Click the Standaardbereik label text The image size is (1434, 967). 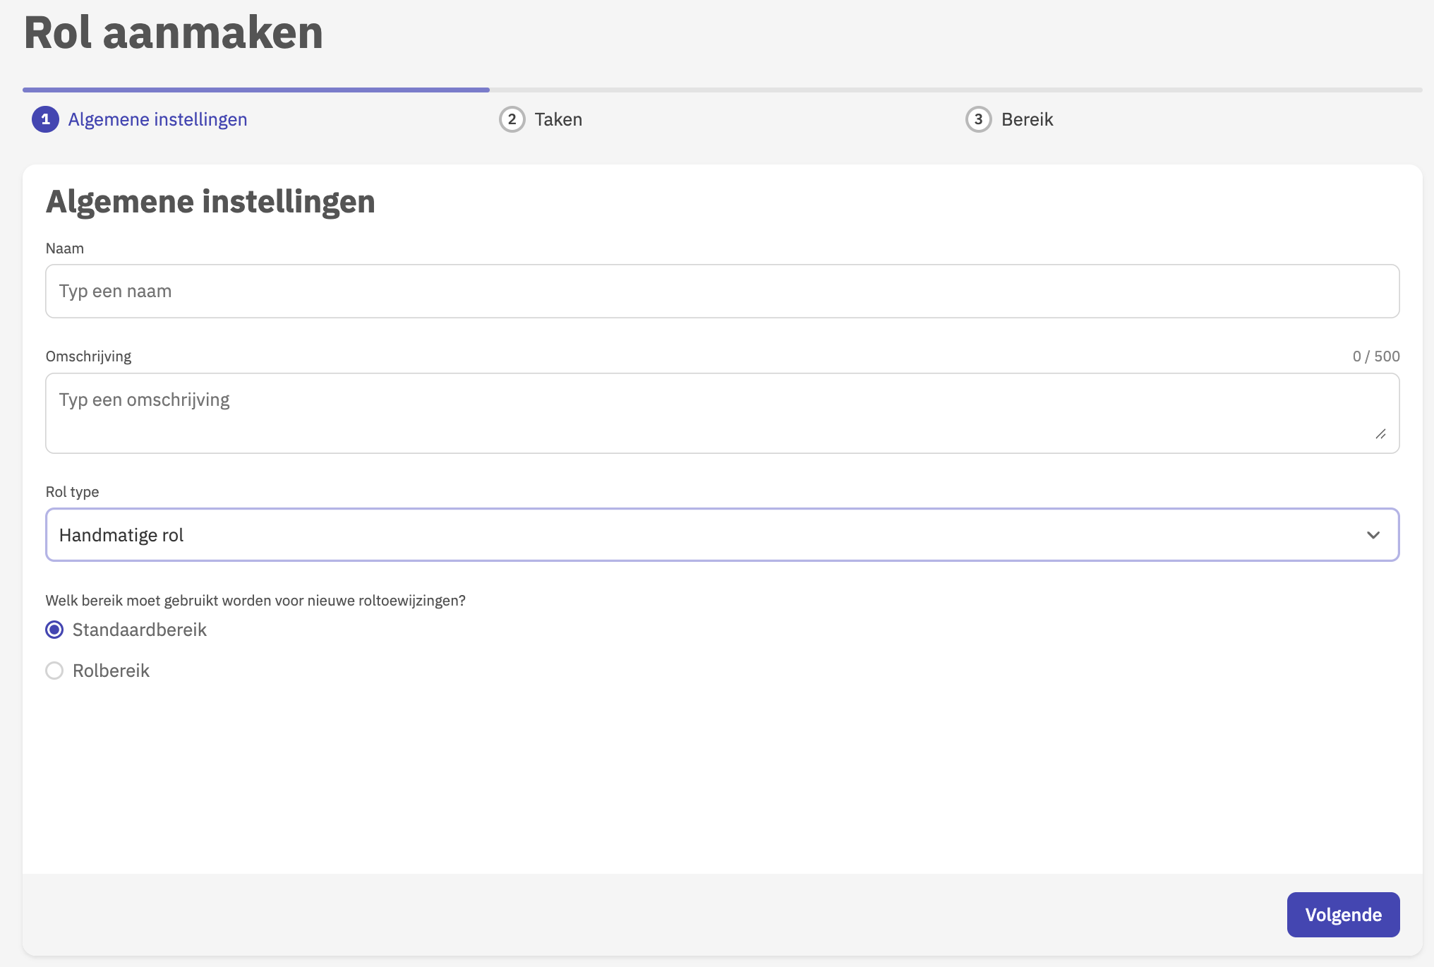[139, 630]
